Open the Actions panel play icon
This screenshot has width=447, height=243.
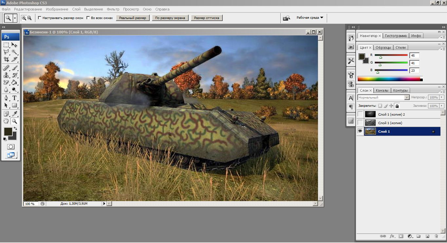click(x=351, y=47)
